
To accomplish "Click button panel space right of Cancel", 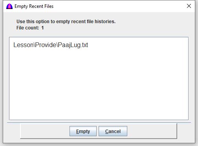I will [x=152, y=131].
